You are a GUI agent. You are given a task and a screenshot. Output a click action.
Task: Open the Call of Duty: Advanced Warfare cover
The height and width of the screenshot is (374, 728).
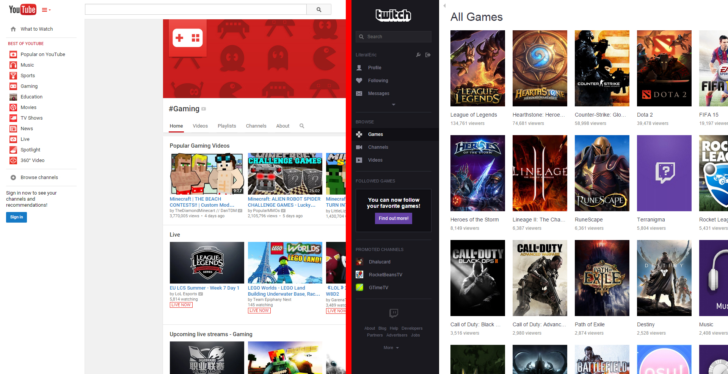(x=540, y=278)
